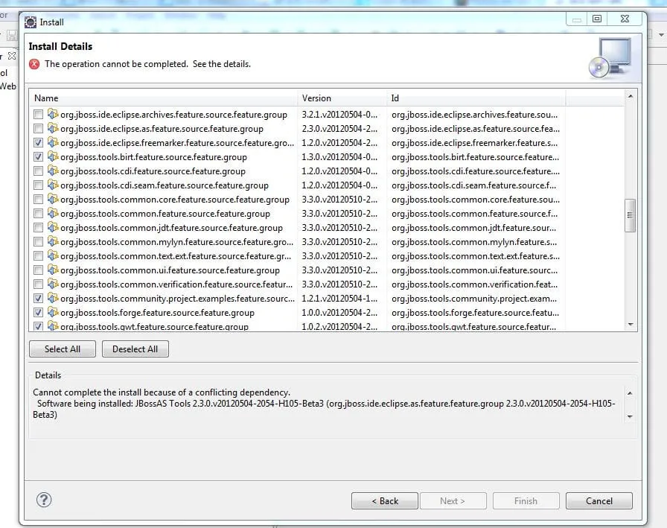Check the eclipse.as.feature.source checkbox

coord(38,129)
